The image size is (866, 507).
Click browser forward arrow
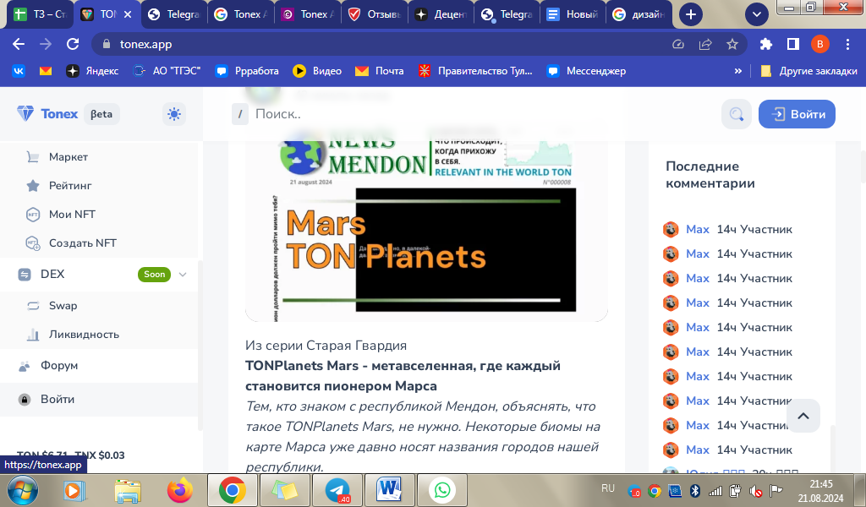pos(46,44)
